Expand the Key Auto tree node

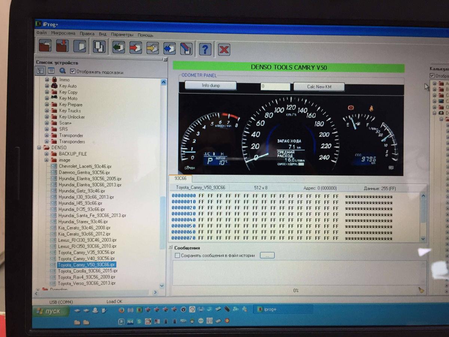click(47, 86)
